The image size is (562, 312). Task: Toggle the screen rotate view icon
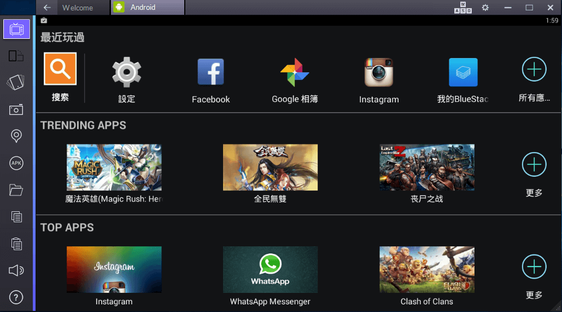point(16,56)
